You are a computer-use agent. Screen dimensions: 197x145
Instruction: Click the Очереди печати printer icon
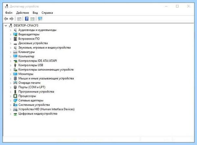tap(15, 83)
